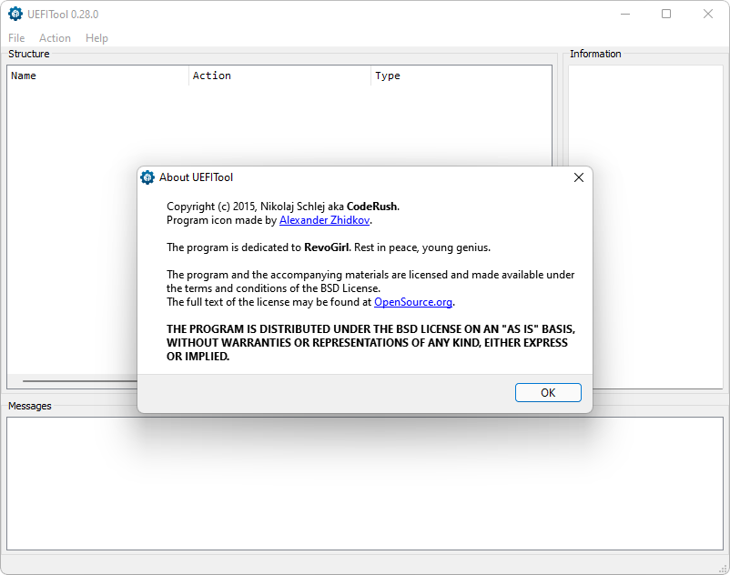The image size is (730, 575).
Task: Click the gear icon in About dialog title
Action: (147, 177)
